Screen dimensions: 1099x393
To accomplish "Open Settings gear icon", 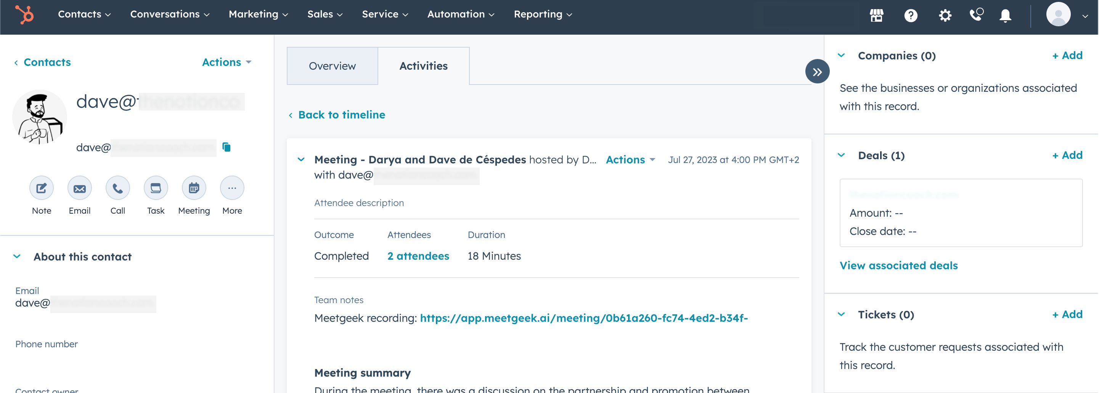I will pyautogui.click(x=945, y=15).
